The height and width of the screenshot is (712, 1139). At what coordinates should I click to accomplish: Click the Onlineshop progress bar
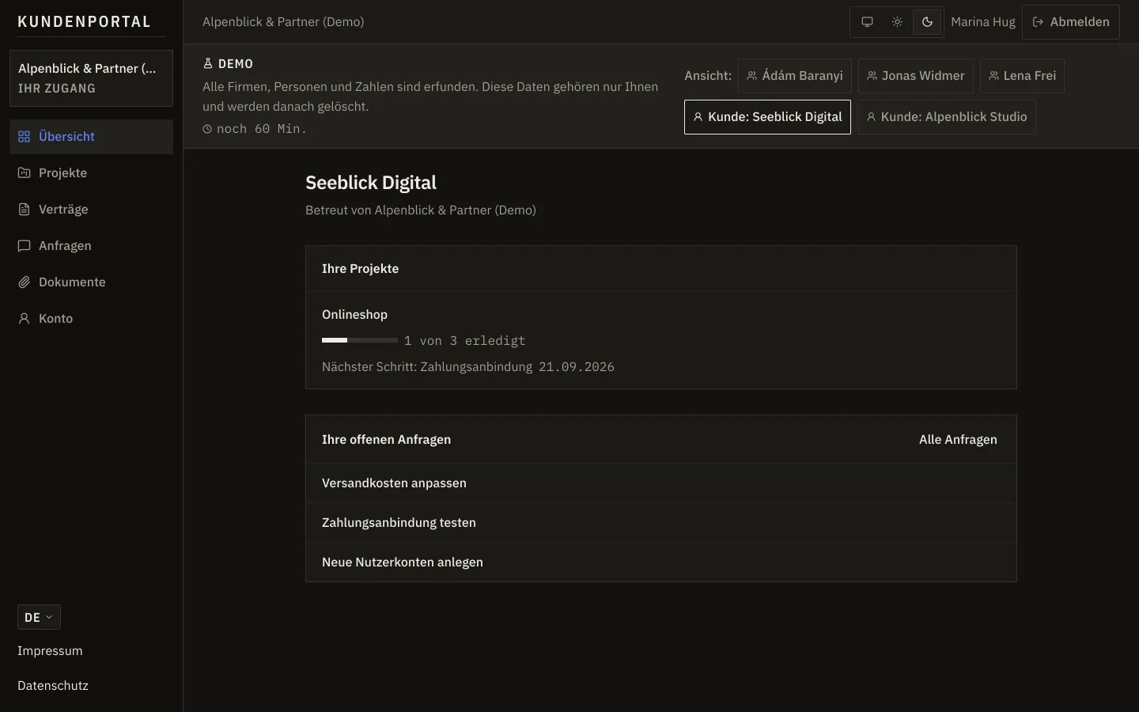[x=360, y=340]
